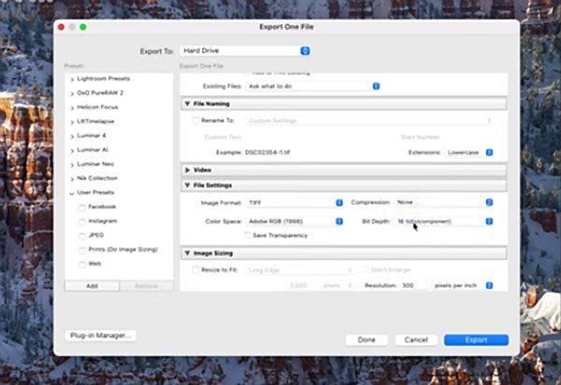The image size is (561, 385).
Task: Enable the Resize to Fit checkbox
Action: [195, 269]
